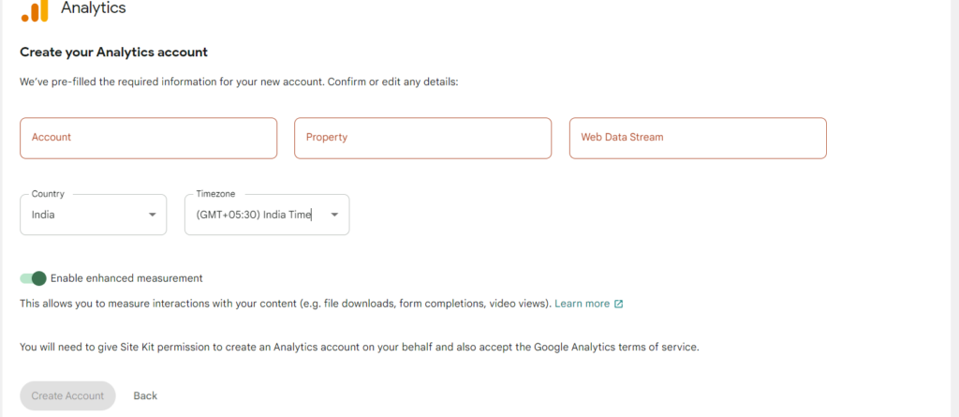Click the Timezone field's dropdown arrow
The height and width of the screenshot is (417, 959).
tap(334, 215)
